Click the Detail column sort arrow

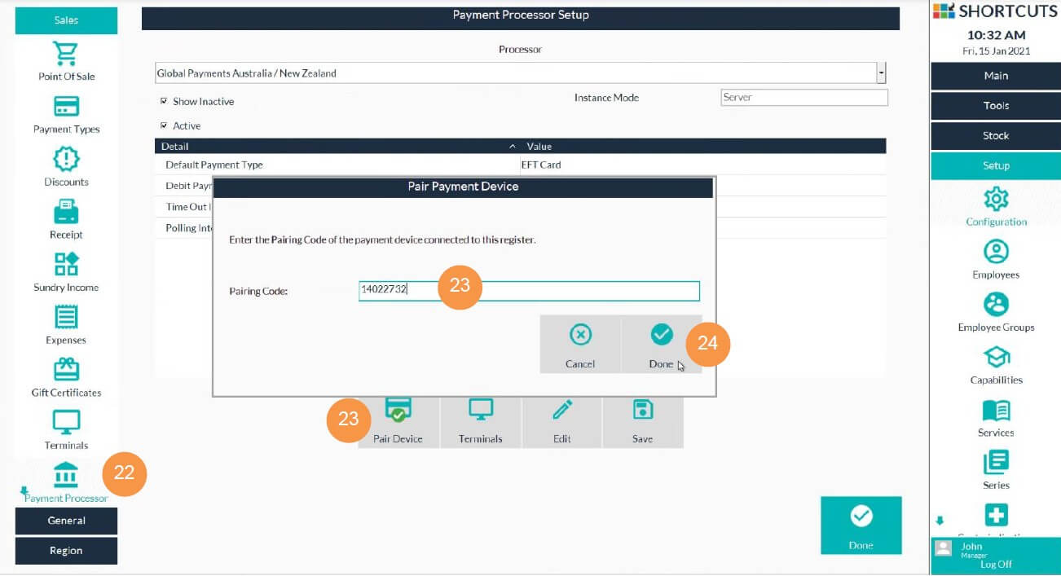tap(513, 147)
